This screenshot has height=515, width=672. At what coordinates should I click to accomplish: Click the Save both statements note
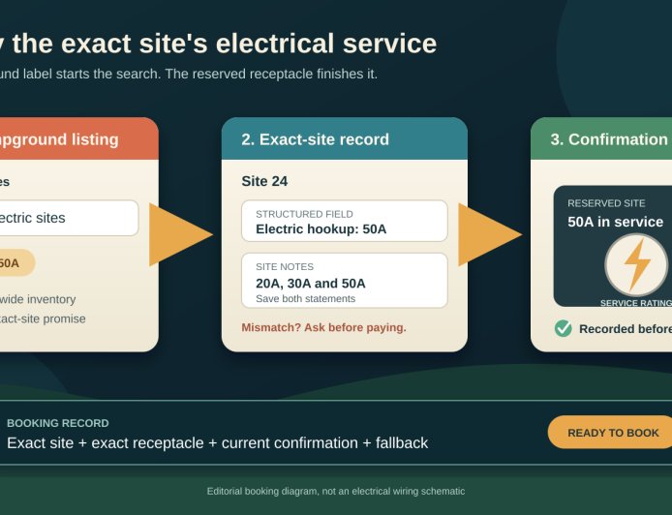click(x=306, y=298)
